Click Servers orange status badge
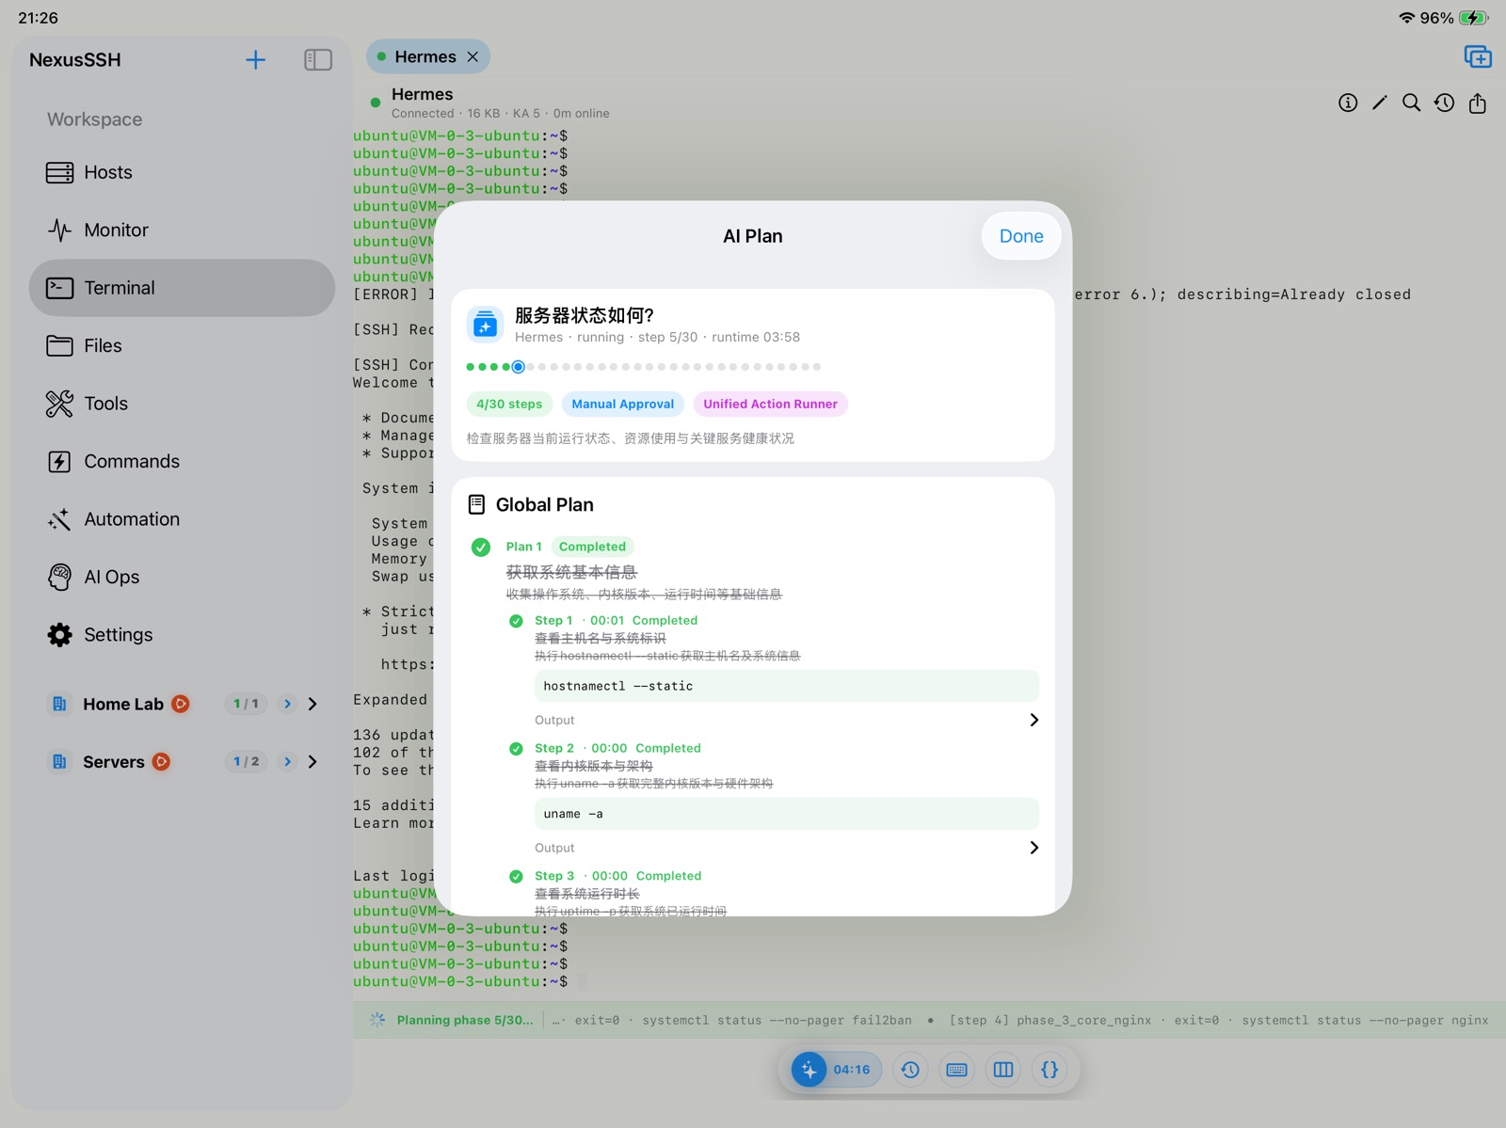Viewport: 1506px width, 1128px height. [162, 762]
